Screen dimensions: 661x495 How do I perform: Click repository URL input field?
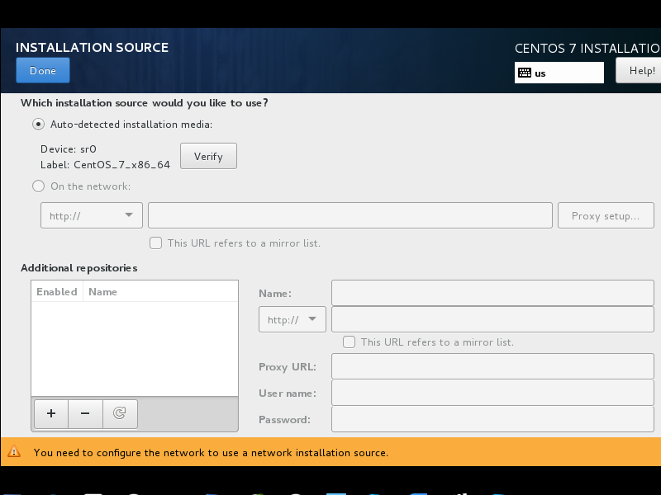coord(492,319)
